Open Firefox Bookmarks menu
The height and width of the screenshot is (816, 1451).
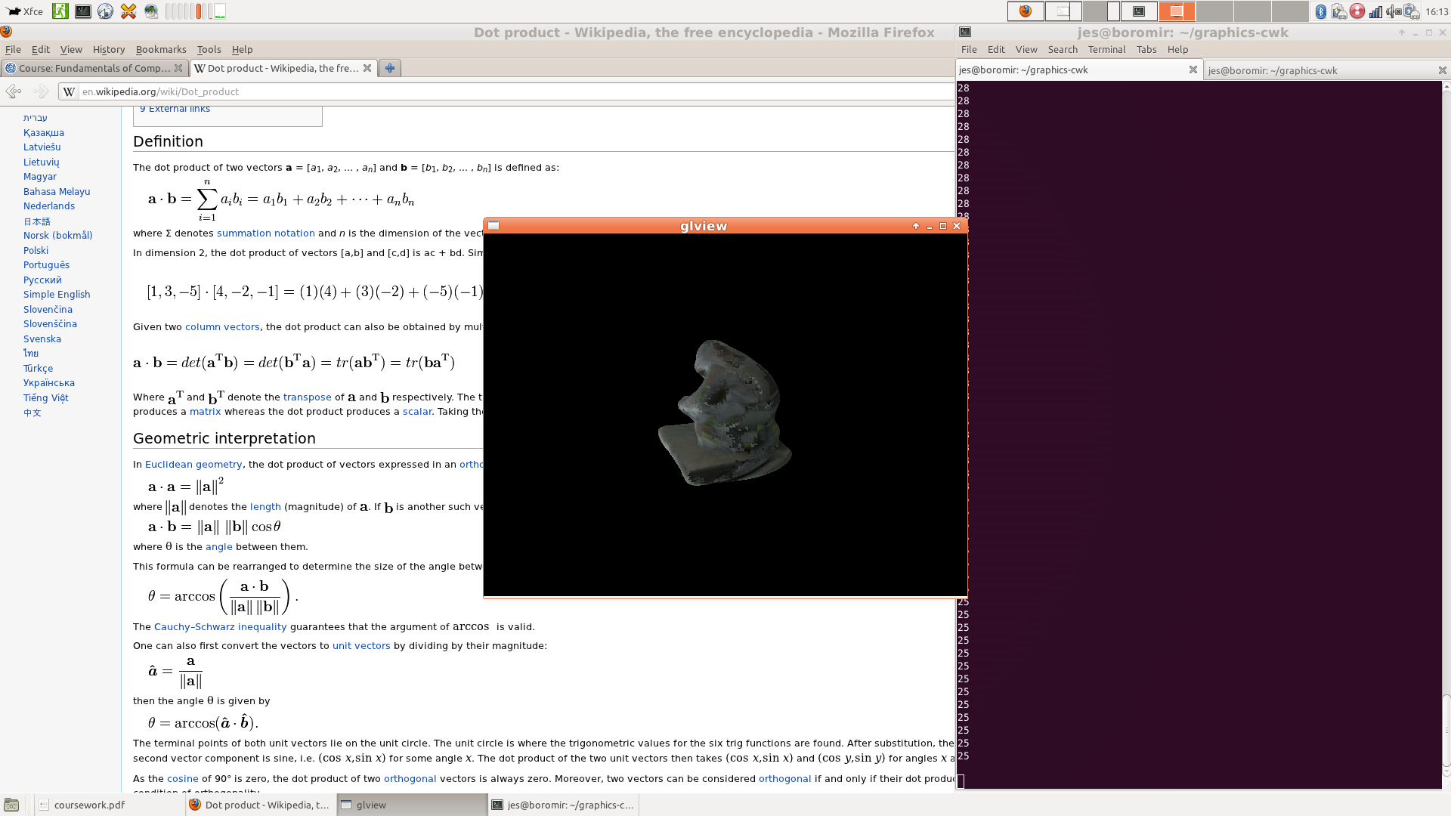pyautogui.click(x=161, y=49)
